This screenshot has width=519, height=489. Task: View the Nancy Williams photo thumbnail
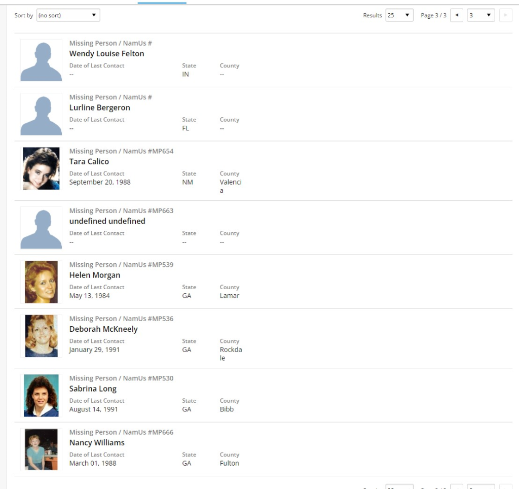pos(41,449)
